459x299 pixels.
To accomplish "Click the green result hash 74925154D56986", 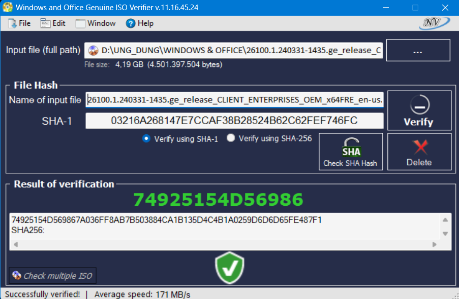I will pos(219,200).
